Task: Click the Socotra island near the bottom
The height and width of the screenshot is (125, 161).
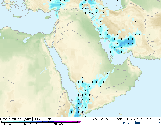Action: pos(121,114)
